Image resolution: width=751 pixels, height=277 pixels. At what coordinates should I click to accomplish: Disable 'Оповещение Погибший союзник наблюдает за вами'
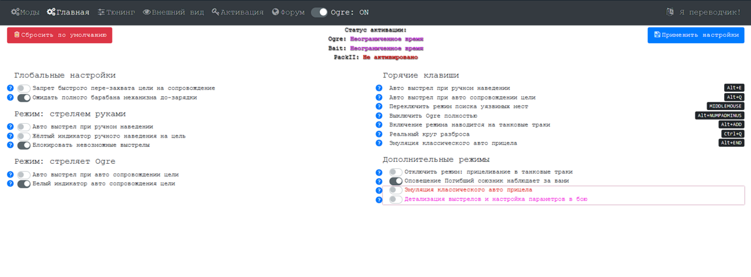click(396, 181)
